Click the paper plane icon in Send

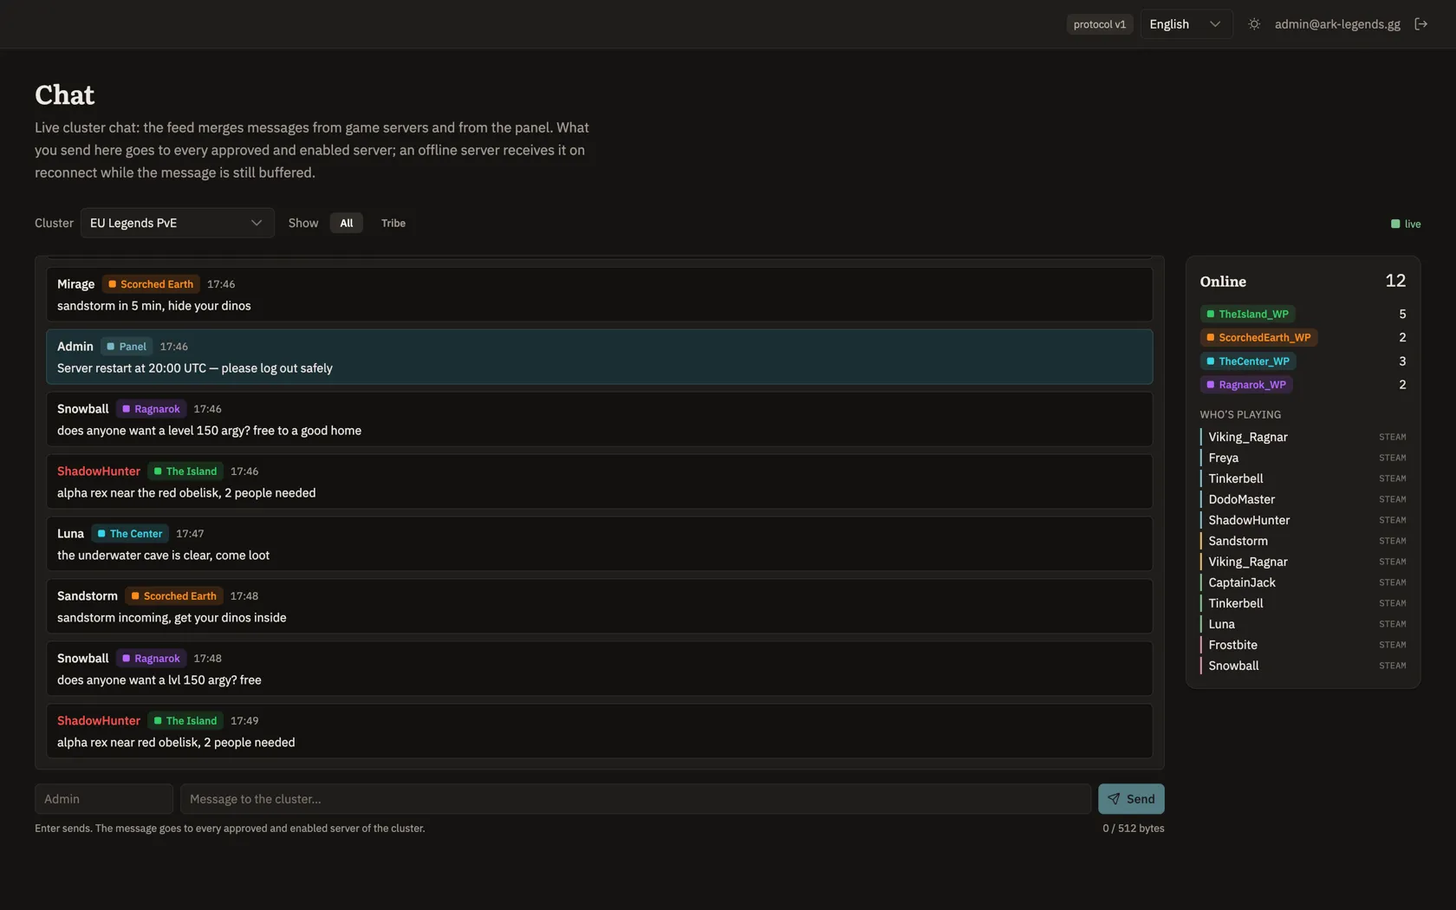(1114, 799)
